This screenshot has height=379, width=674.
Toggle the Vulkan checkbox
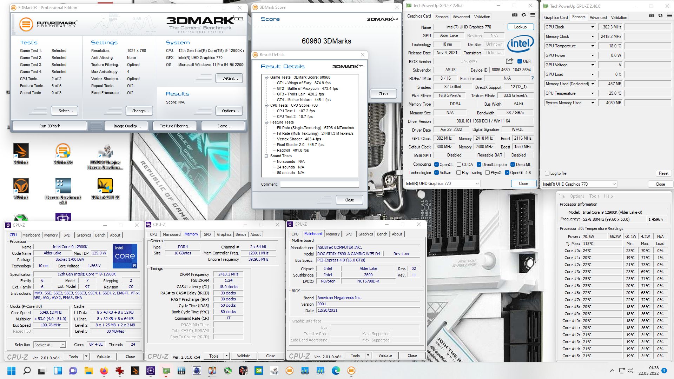pos(436,173)
